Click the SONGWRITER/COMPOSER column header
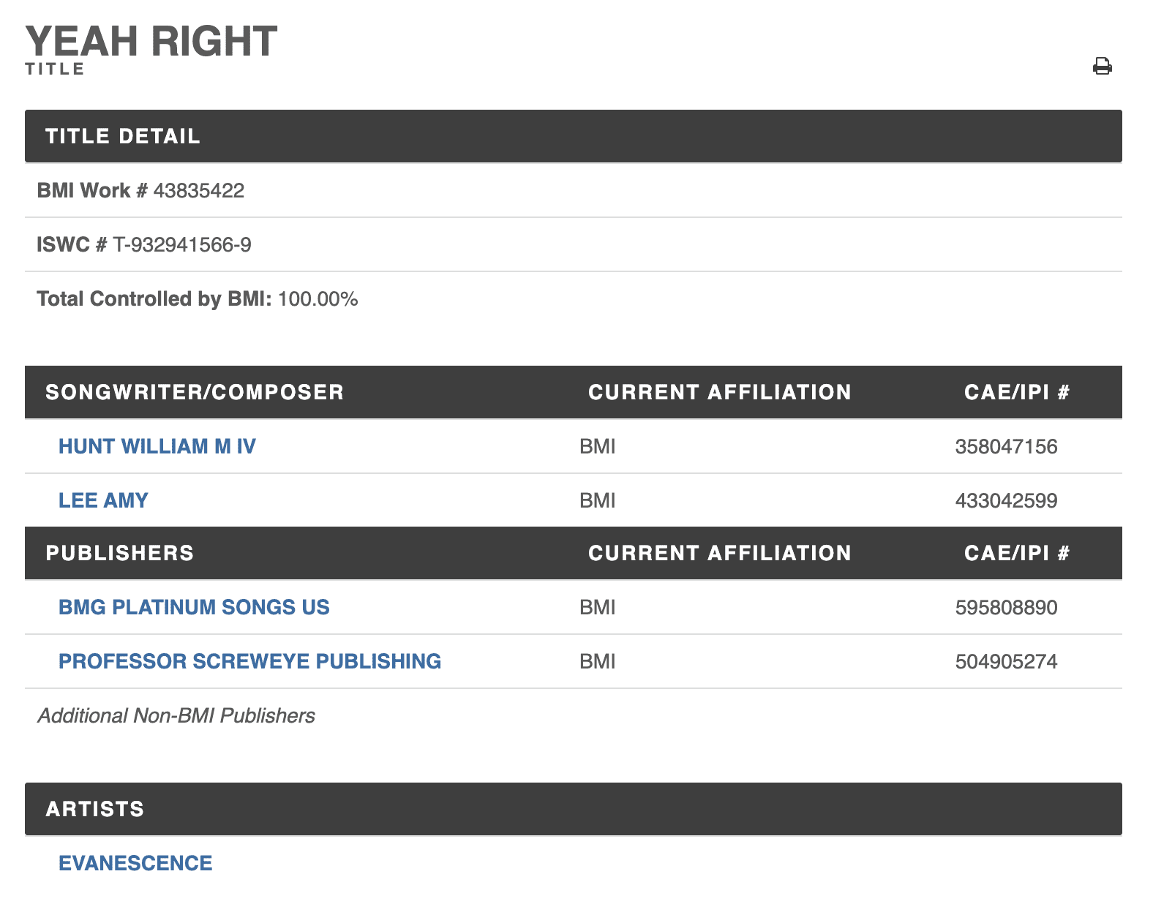 (195, 392)
